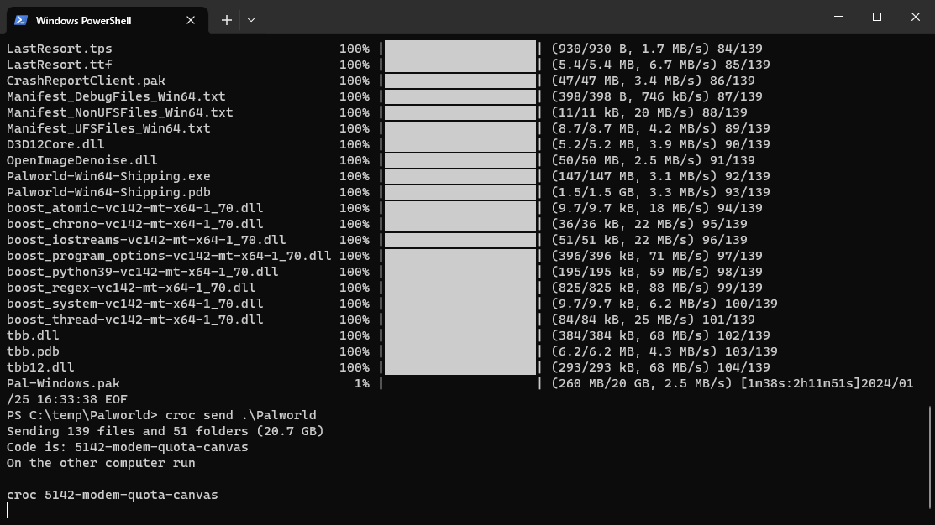Click boost_program_options dll file name

169,256
